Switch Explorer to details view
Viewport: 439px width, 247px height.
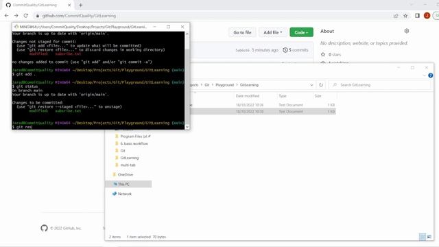423,237
